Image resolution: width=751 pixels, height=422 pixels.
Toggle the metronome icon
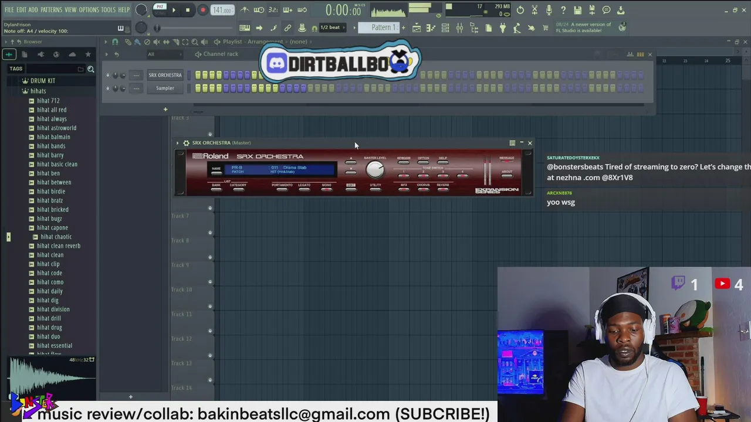click(245, 10)
